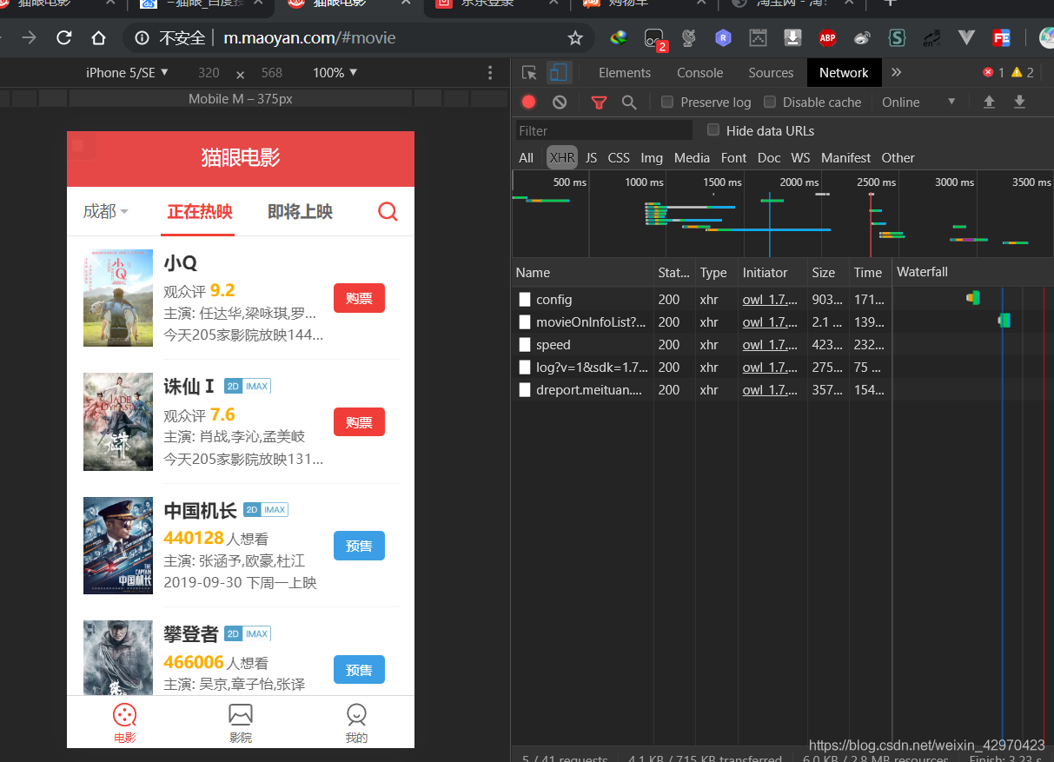Open the 成都 city selector
Screen dimensions: 1054x762
click(x=105, y=211)
